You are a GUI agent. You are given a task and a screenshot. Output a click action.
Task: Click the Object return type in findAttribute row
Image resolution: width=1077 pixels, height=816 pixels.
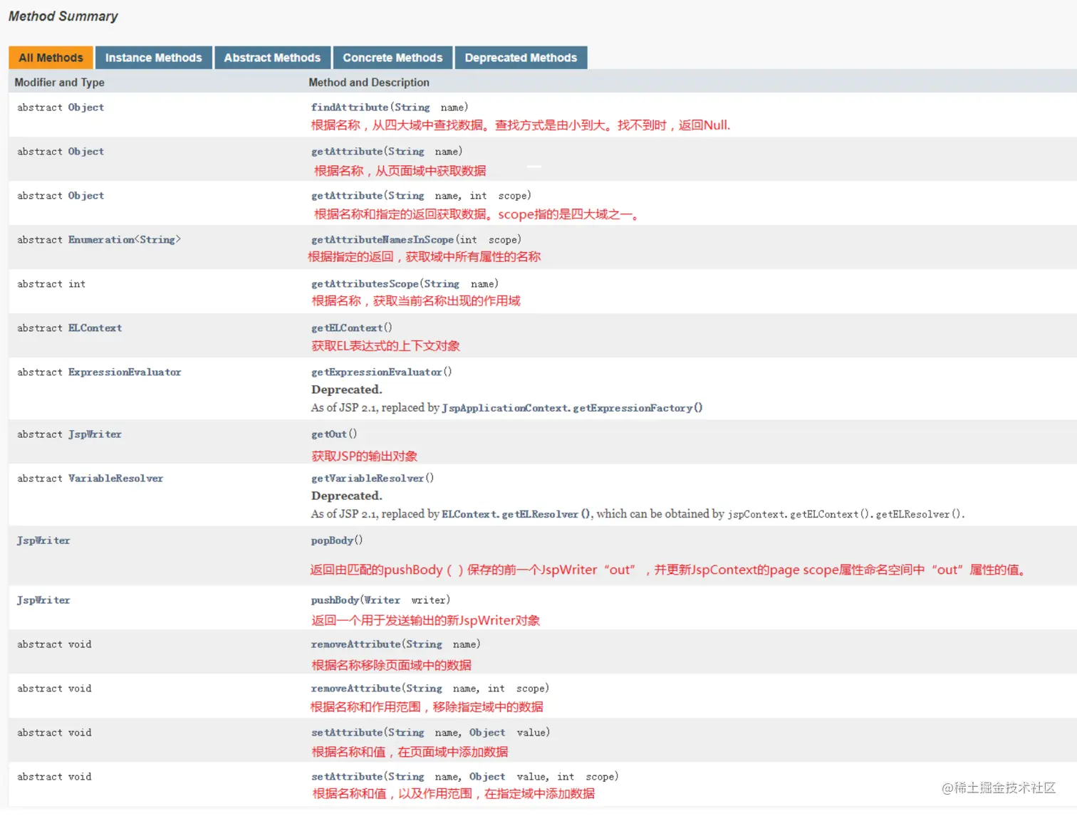tap(86, 108)
